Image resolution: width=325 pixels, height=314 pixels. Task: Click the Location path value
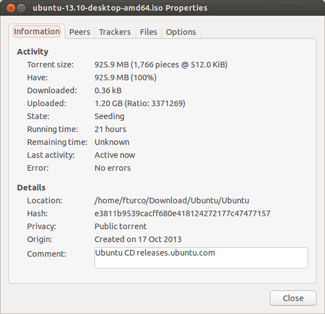click(x=172, y=201)
